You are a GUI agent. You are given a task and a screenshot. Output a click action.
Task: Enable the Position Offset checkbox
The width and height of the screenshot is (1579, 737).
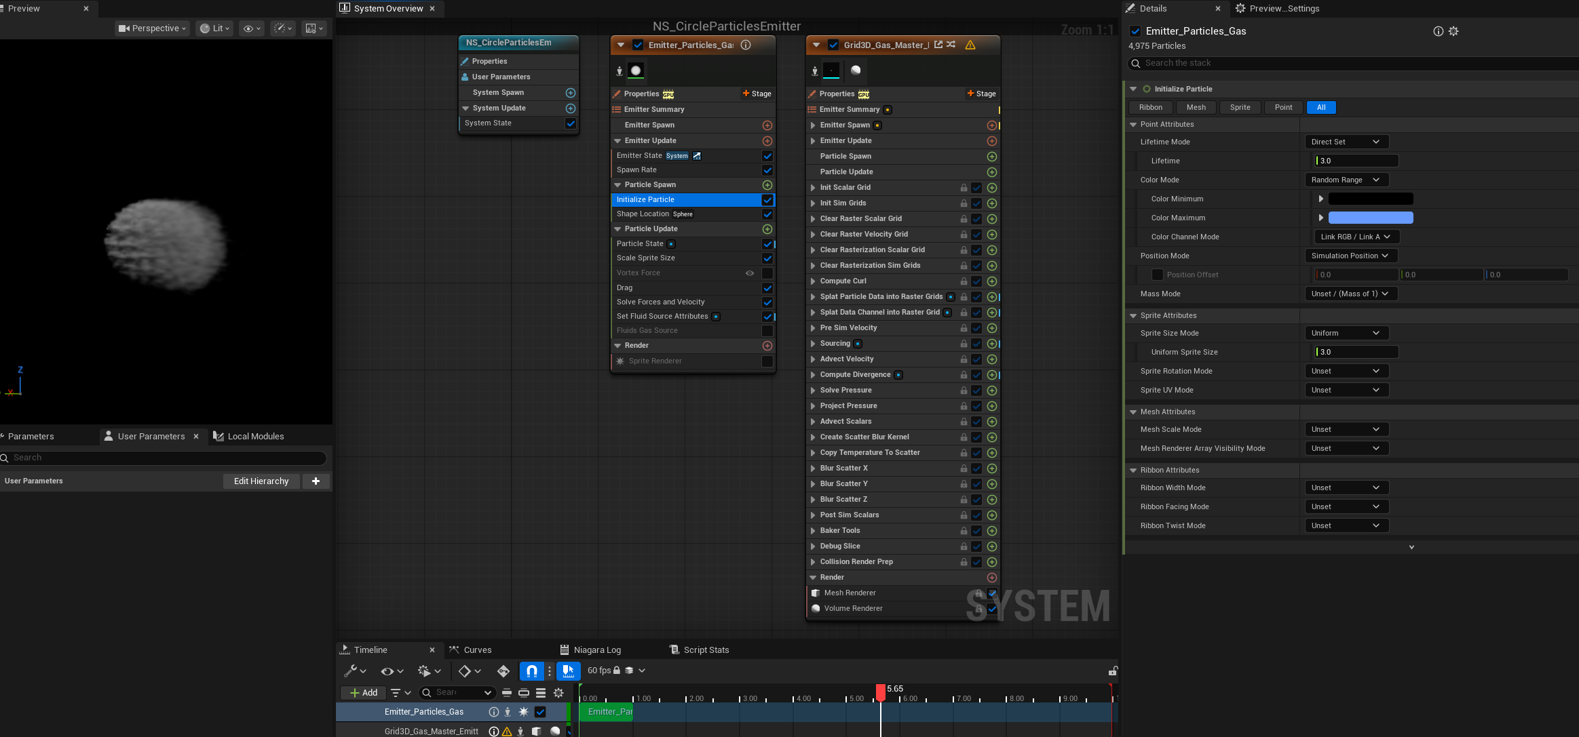point(1158,275)
